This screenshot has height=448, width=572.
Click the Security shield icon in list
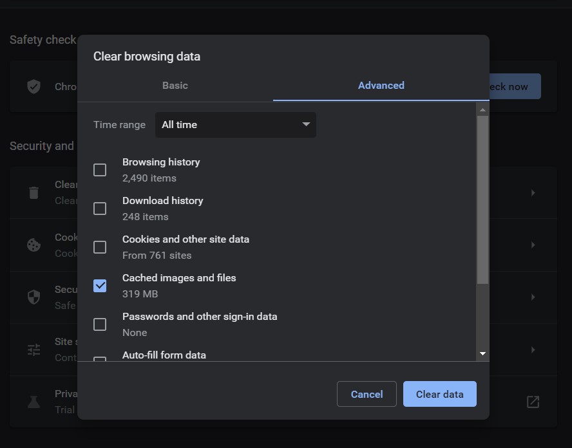(33, 297)
